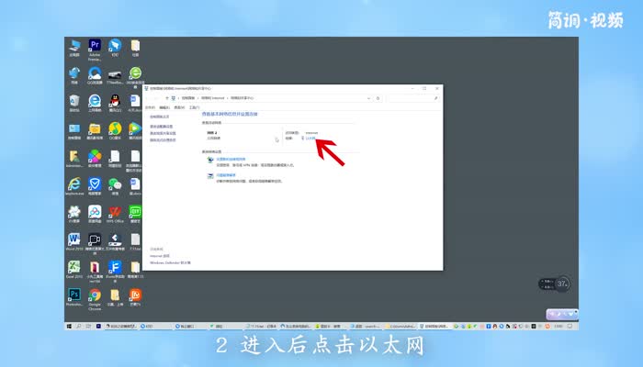Expand the address bar history dropdown
Viewport: 643px width, 367px height.
pyautogui.click(x=368, y=98)
